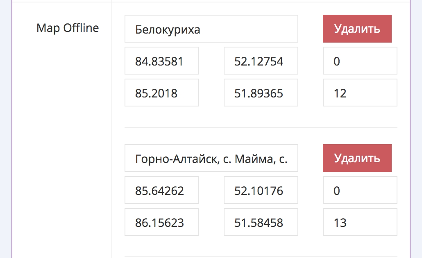Click divider line below the 13 field
This screenshot has height=258, width=422.
(x=261, y=257)
